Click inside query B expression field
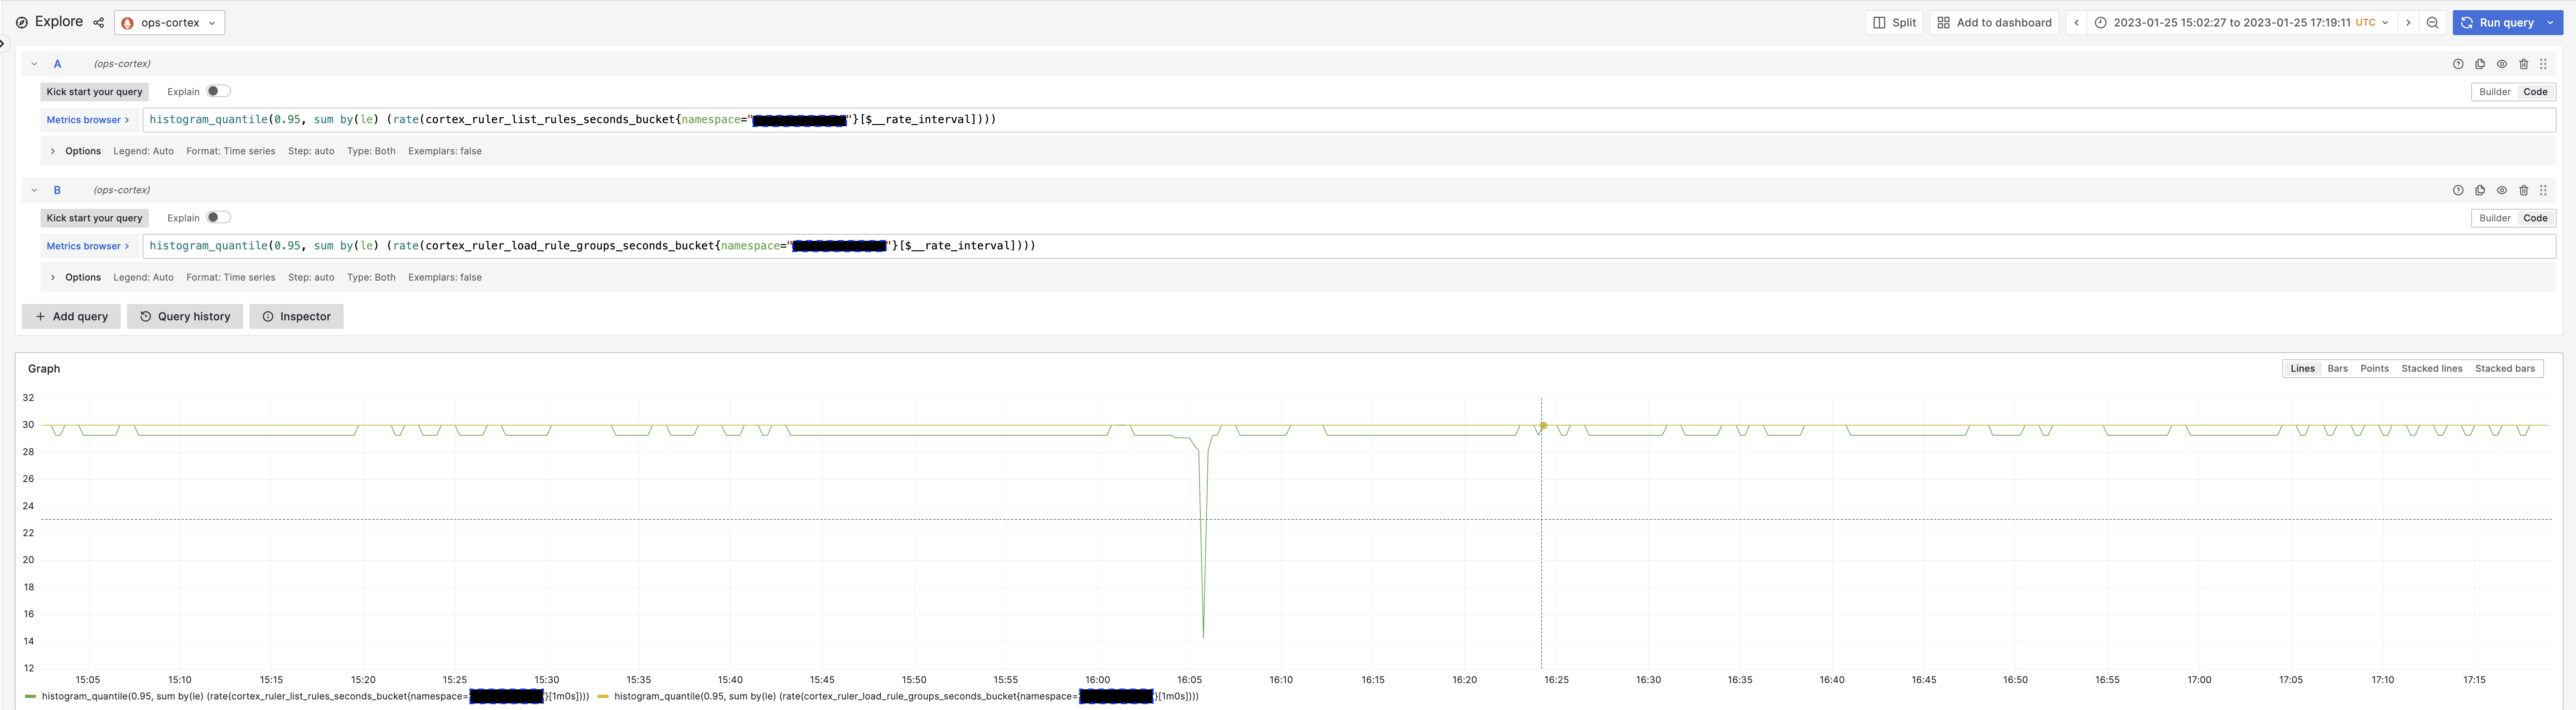Viewport: 2576px width, 710px height. tap(1500, 246)
